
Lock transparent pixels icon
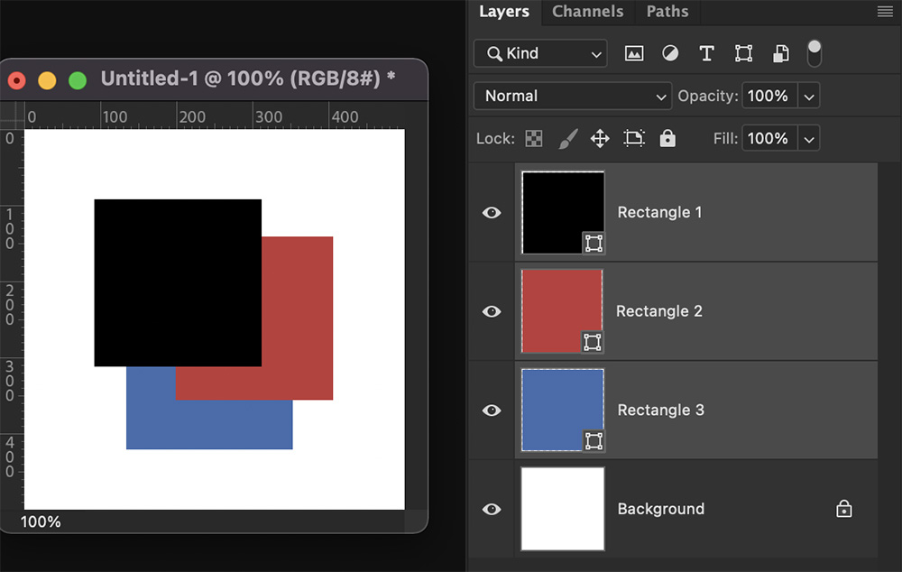coord(534,139)
